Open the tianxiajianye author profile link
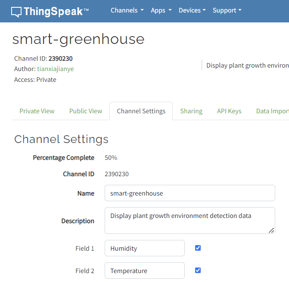The image size is (289, 283). click(x=56, y=69)
